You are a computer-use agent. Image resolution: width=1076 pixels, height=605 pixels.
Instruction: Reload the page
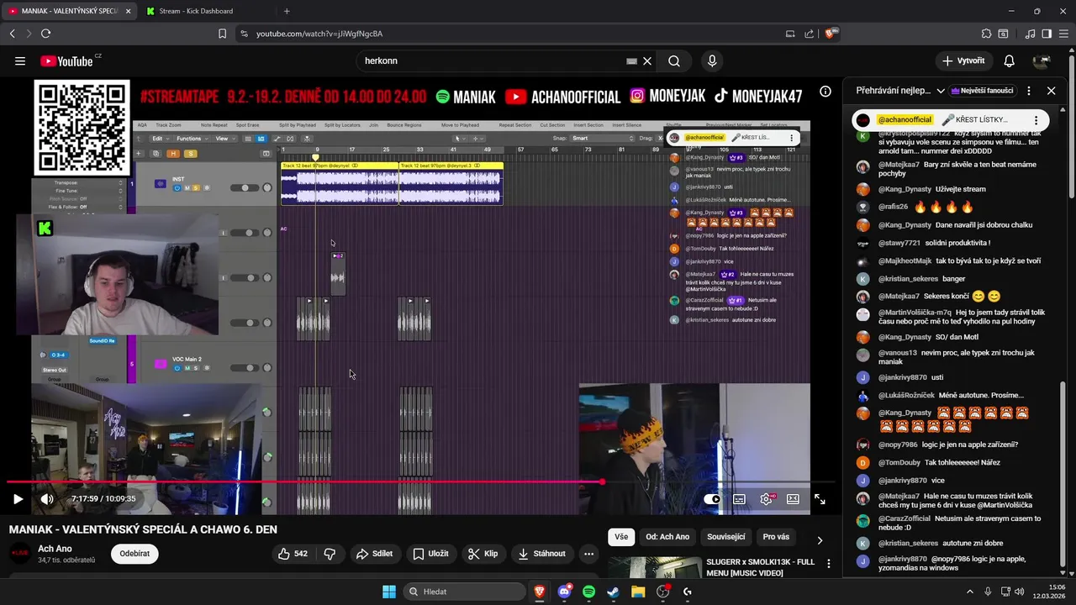[45, 34]
